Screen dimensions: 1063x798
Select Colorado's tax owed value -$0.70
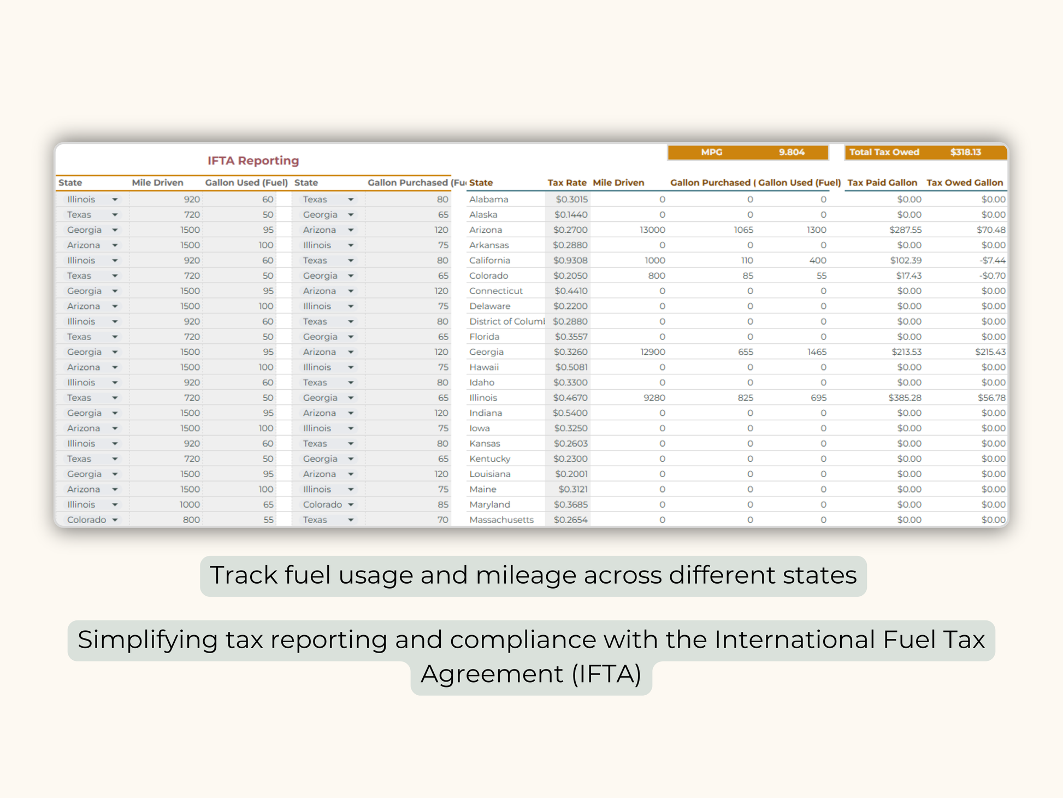pyautogui.click(x=992, y=276)
